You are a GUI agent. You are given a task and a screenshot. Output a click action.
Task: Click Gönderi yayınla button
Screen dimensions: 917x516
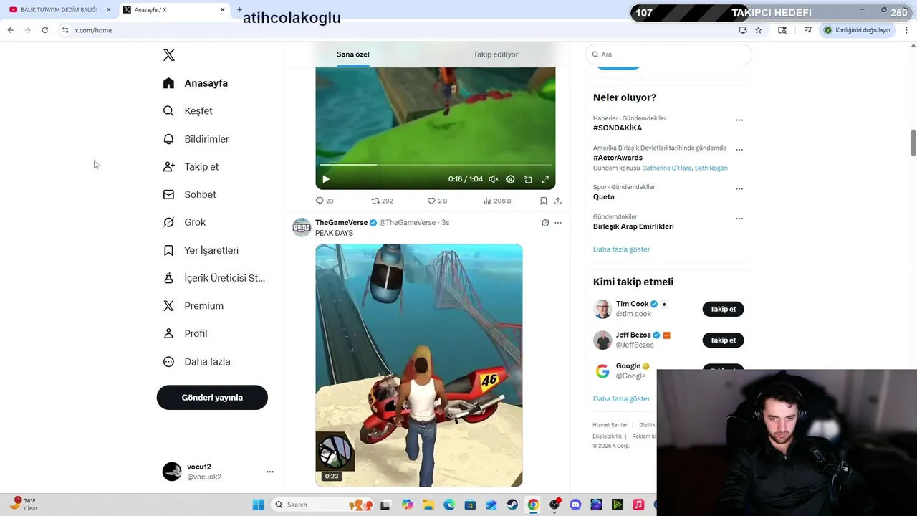(212, 397)
